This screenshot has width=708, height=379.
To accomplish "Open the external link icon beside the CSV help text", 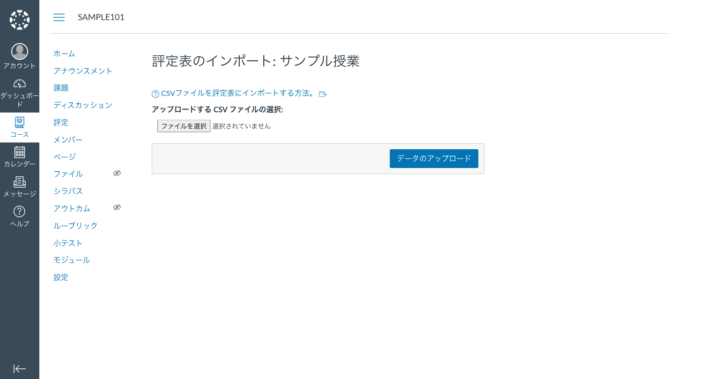I will (x=323, y=94).
